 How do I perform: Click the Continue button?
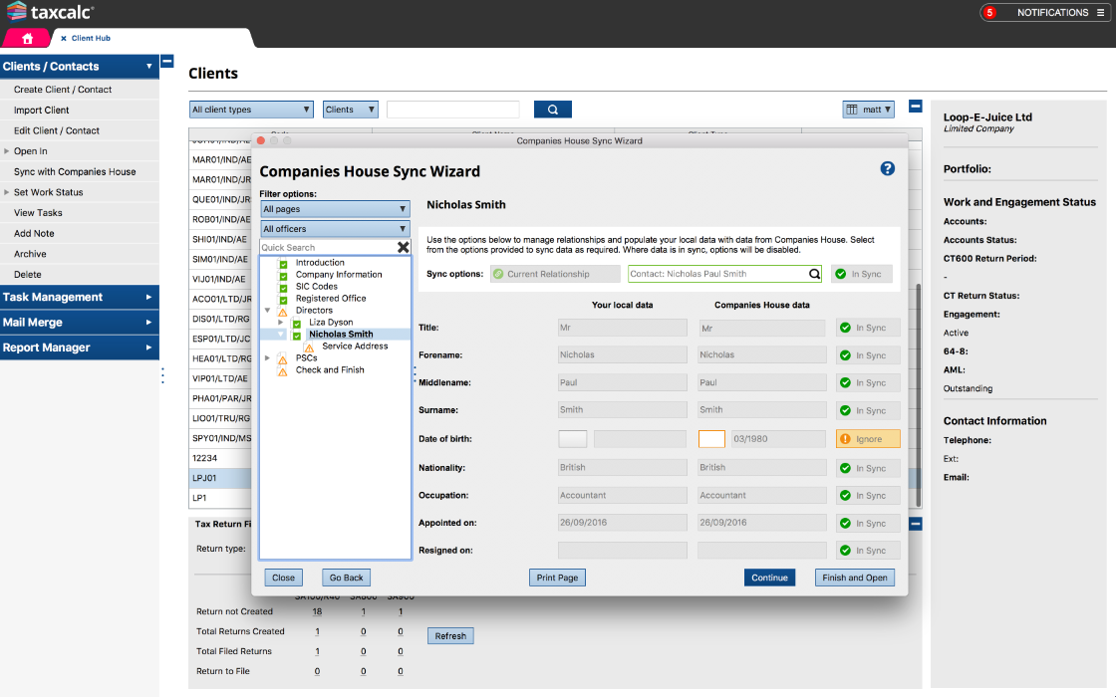pyautogui.click(x=769, y=578)
